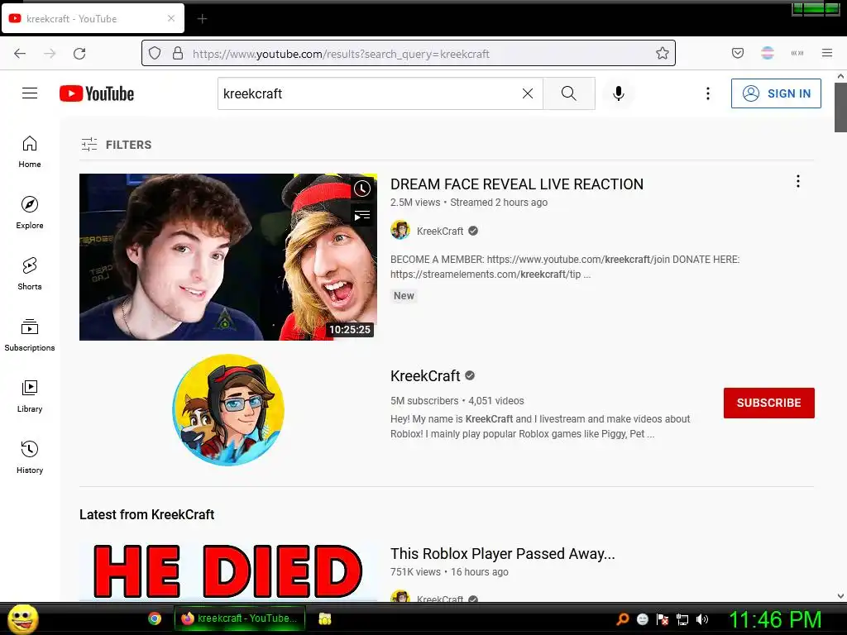Open the HE DIED video thumbnail
The width and height of the screenshot is (847, 635).
(228, 571)
